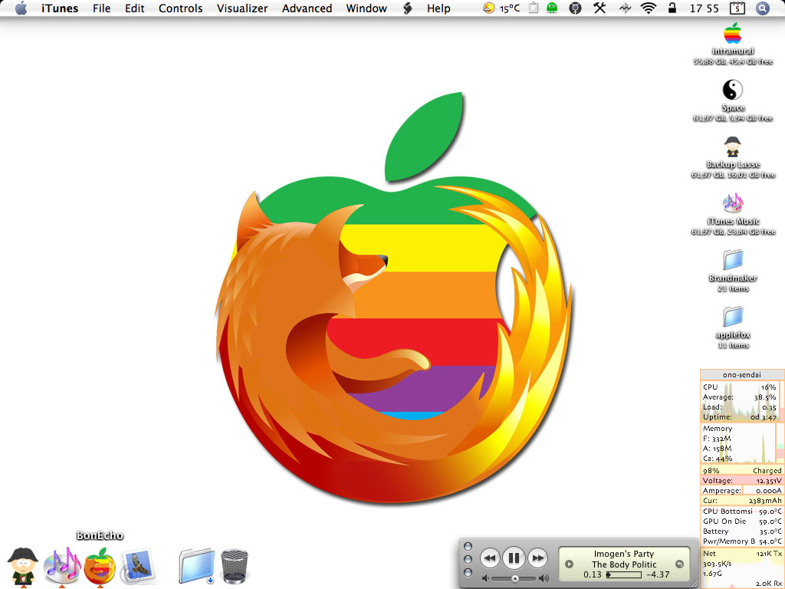Click the CPU usage graph
This screenshot has width=785, height=589.
(741, 402)
